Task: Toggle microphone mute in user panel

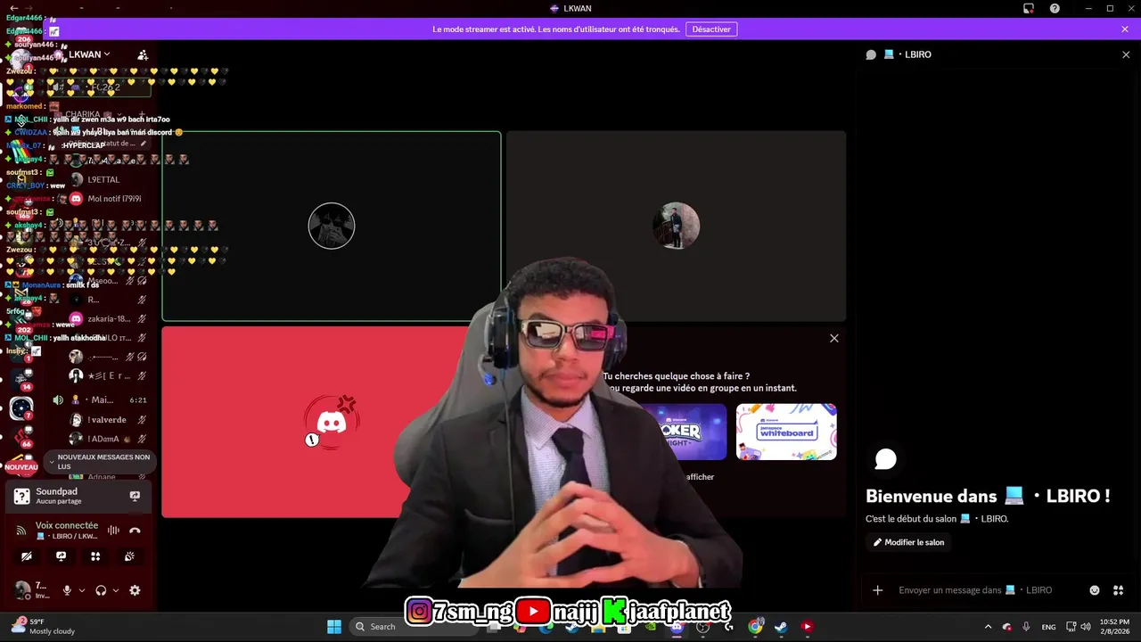Action: (x=67, y=590)
